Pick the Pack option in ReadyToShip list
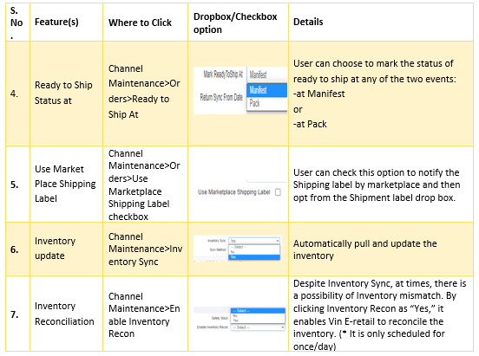479x356 pixels. [x=266, y=103]
